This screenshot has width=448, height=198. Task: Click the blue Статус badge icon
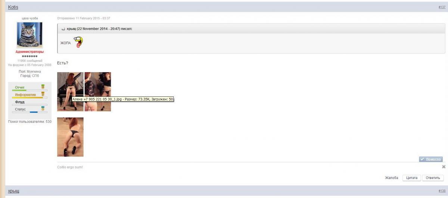pyautogui.click(x=43, y=109)
